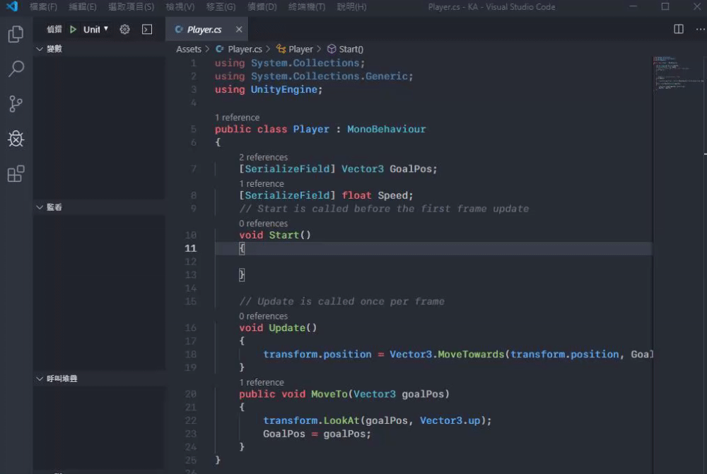The width and height of the screenshot is (707, 474).
Task: Open the 編輯(E) menu
Action: [83, 7]
